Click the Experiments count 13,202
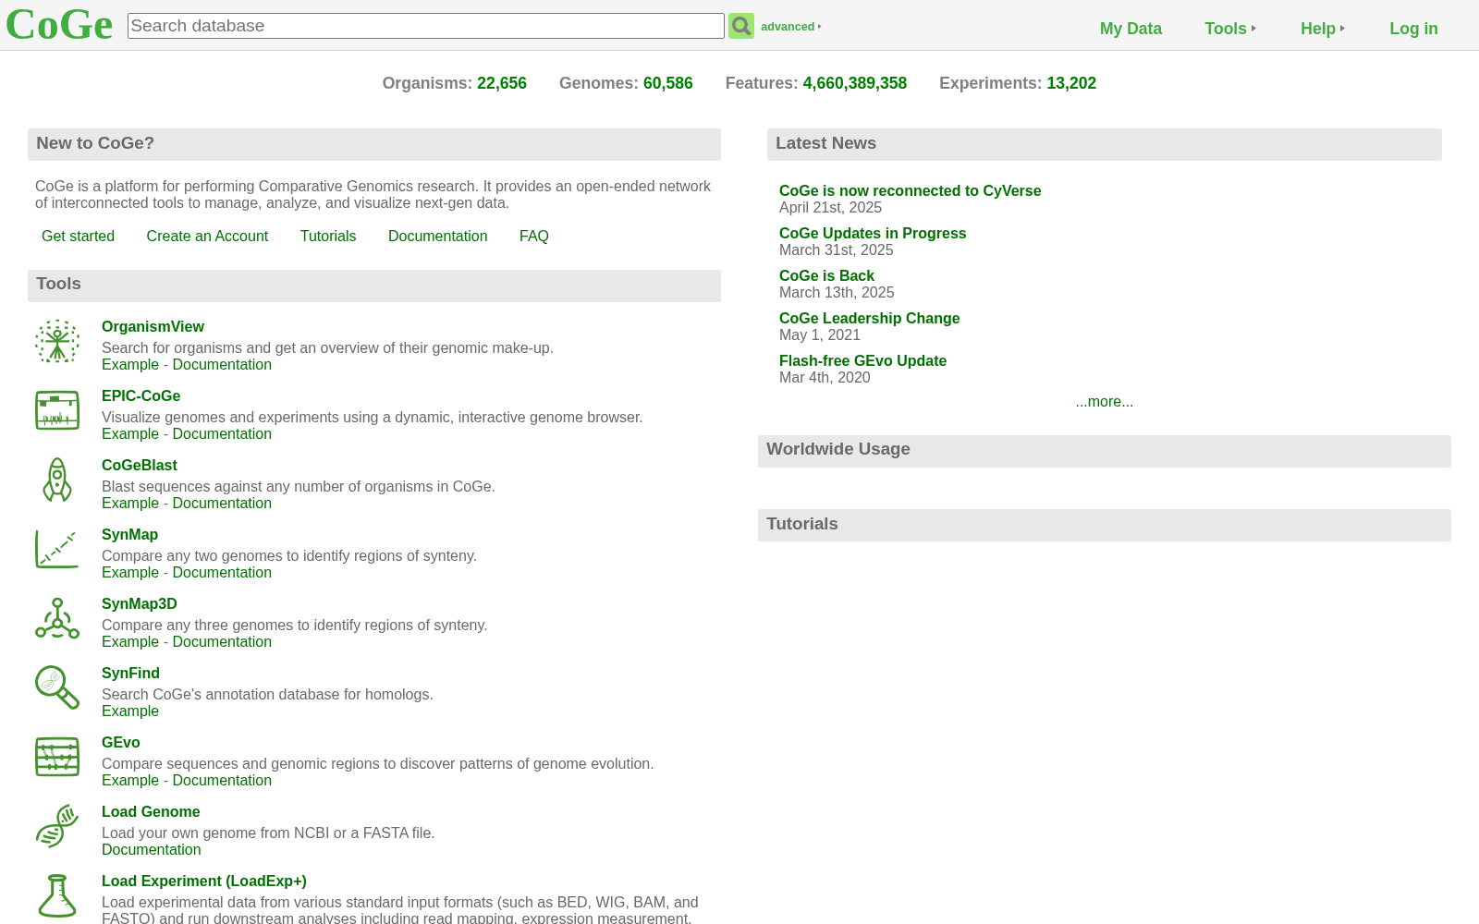The width and height of the screenshot is (1479, 924). [1071, 83]
